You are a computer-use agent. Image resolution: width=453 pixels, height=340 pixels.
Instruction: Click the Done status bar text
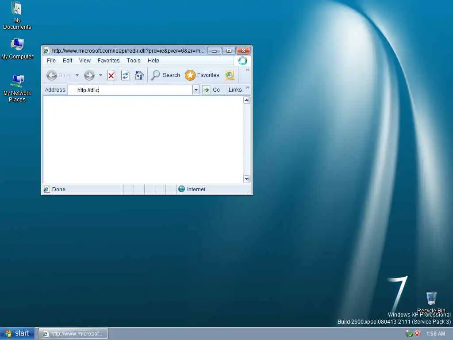click(59, 189)
